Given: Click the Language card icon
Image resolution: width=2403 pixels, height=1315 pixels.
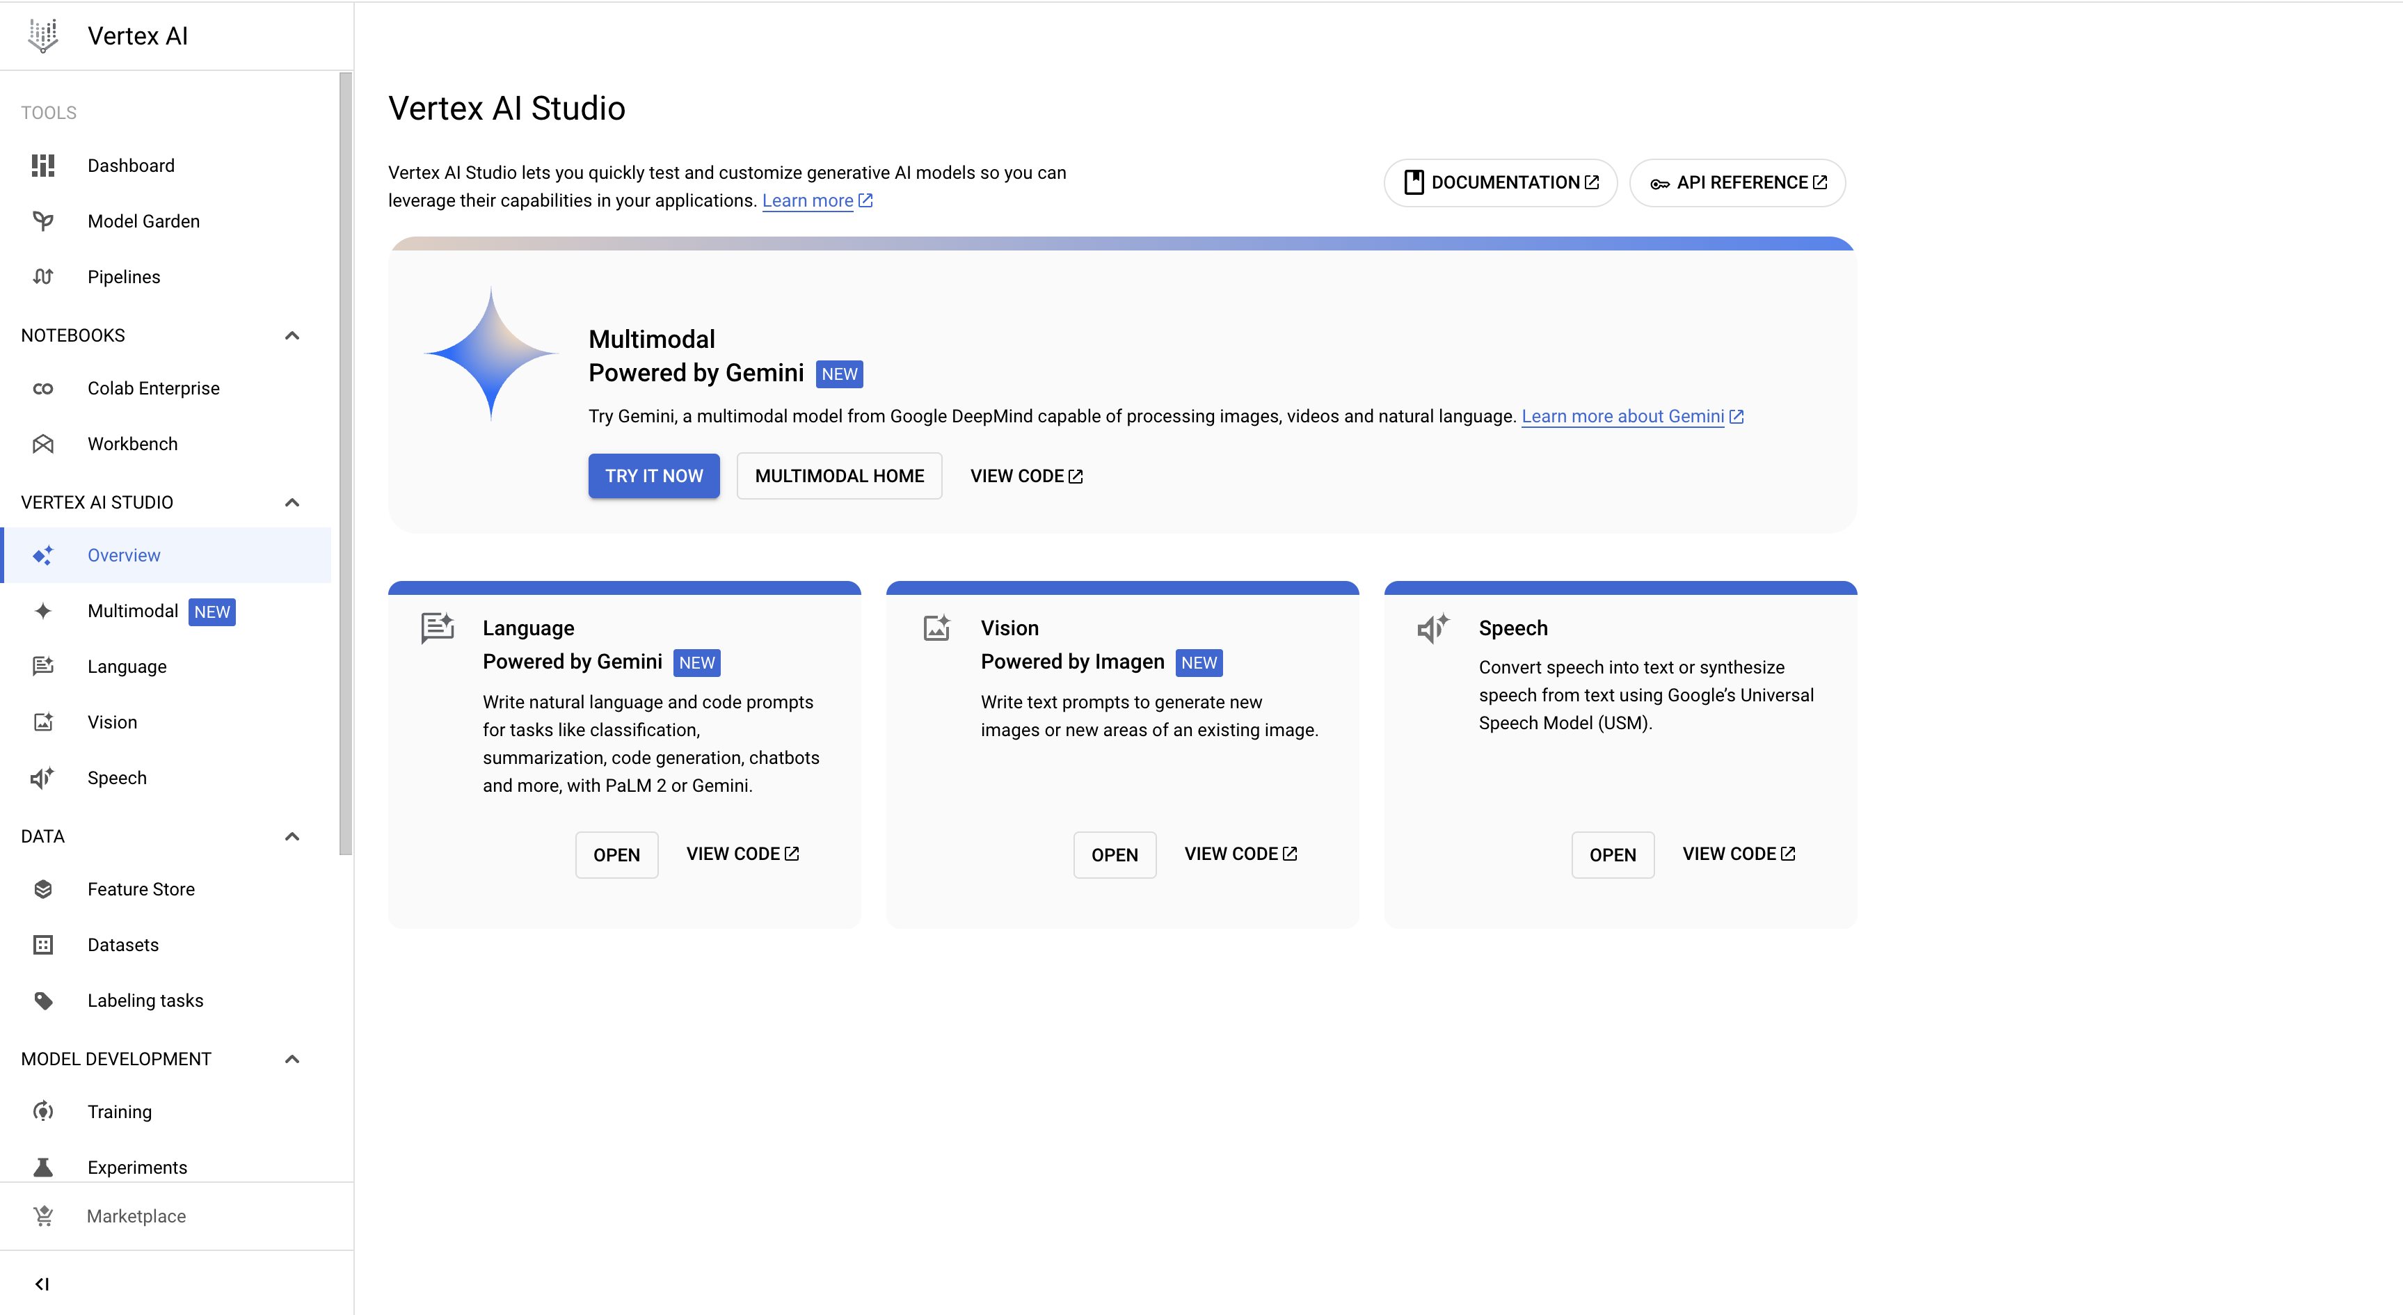Looking at the screenshot, I should tap(438, 628).
